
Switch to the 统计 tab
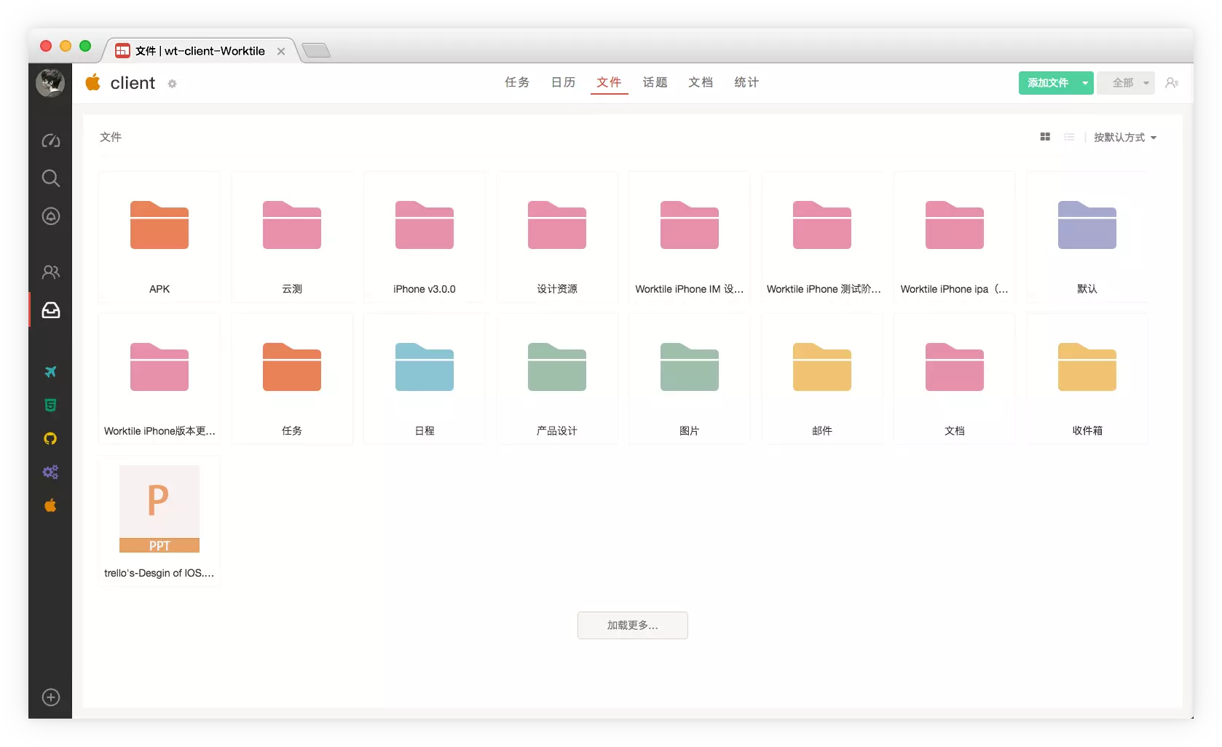[746, 82]
